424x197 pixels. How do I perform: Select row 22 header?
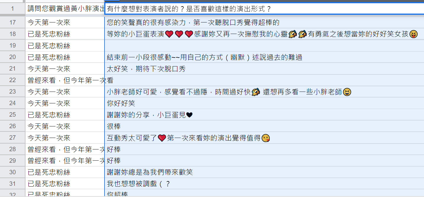pos(12,80)
